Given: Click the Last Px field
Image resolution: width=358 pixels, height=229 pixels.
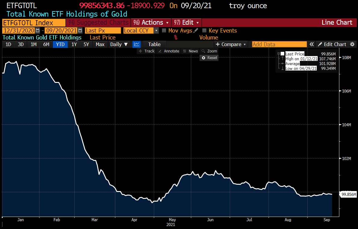Looking at the screenshot, I should [103, 30].
